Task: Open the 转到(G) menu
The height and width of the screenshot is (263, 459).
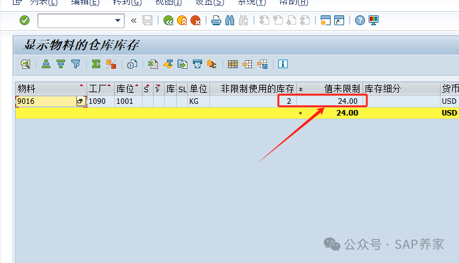Action: pos(127,2)
